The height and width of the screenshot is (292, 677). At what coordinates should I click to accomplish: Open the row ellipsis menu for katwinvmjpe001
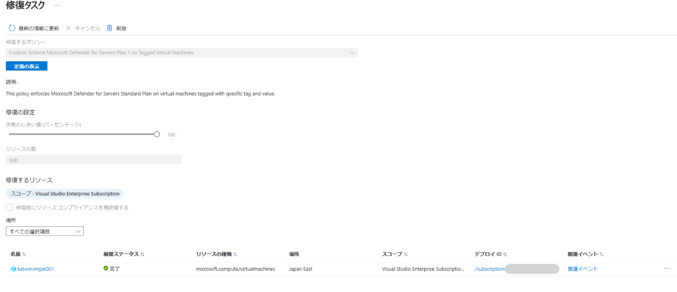(667, 268)
